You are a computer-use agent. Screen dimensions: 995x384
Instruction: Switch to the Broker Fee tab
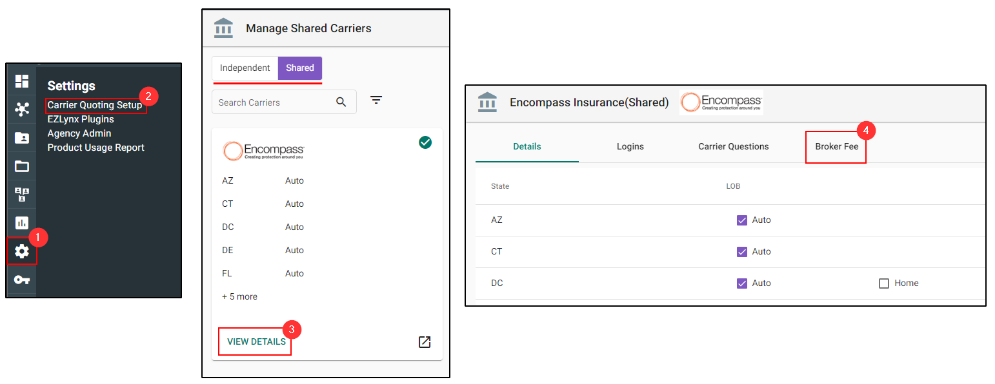[837, 146]
